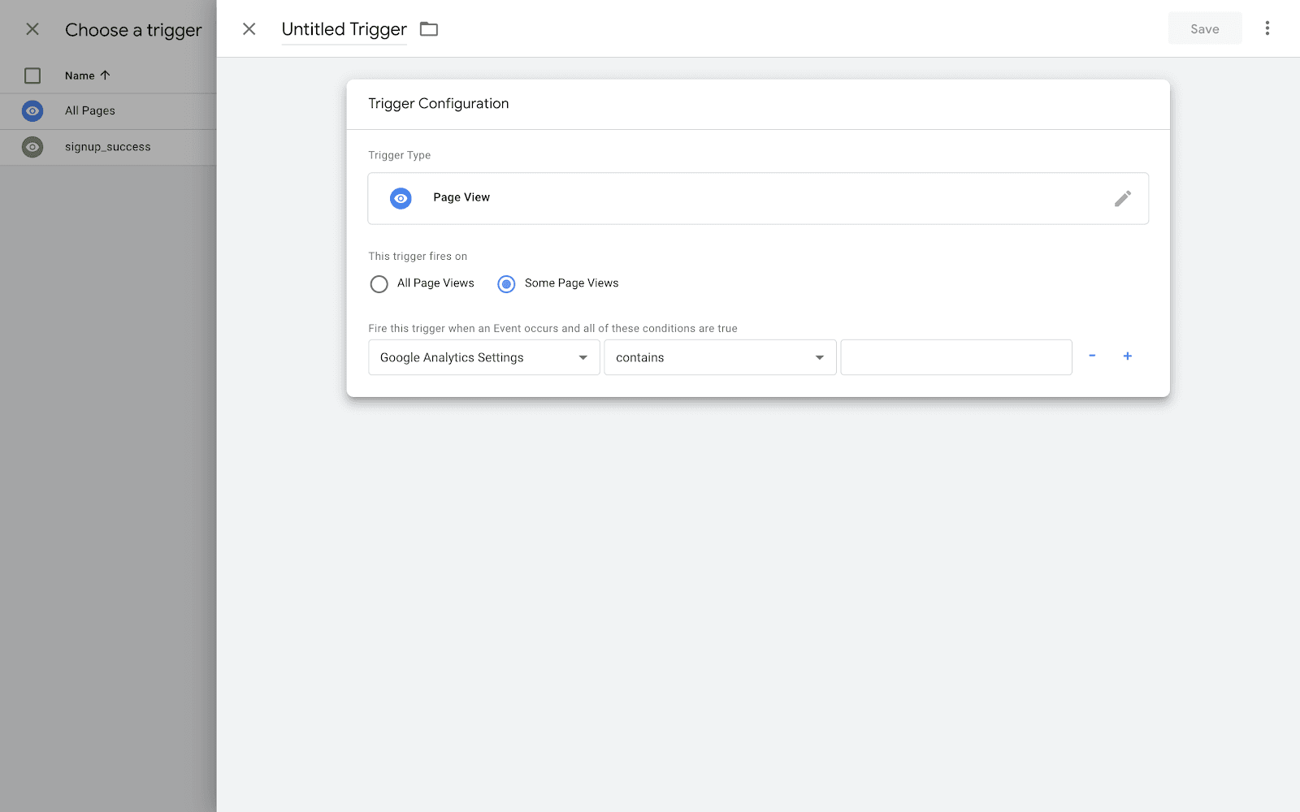The image size is (1300, 812).
Task: Click the signup_success trigger icon
Action: (32, 147)
